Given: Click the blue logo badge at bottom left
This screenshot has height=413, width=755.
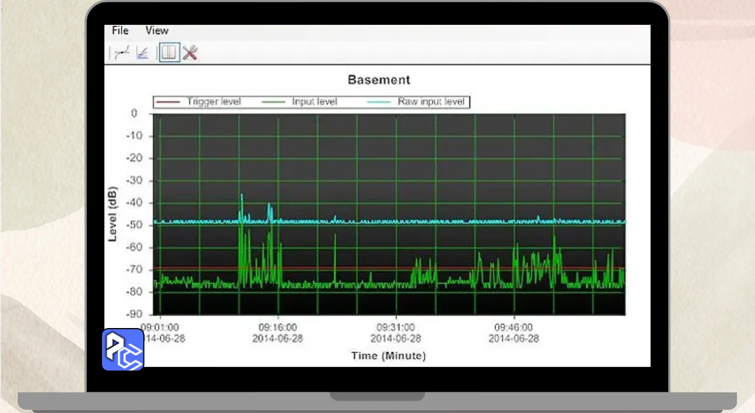Looking at the screenshot, I should pyautogui.click(x=123, y=349).
